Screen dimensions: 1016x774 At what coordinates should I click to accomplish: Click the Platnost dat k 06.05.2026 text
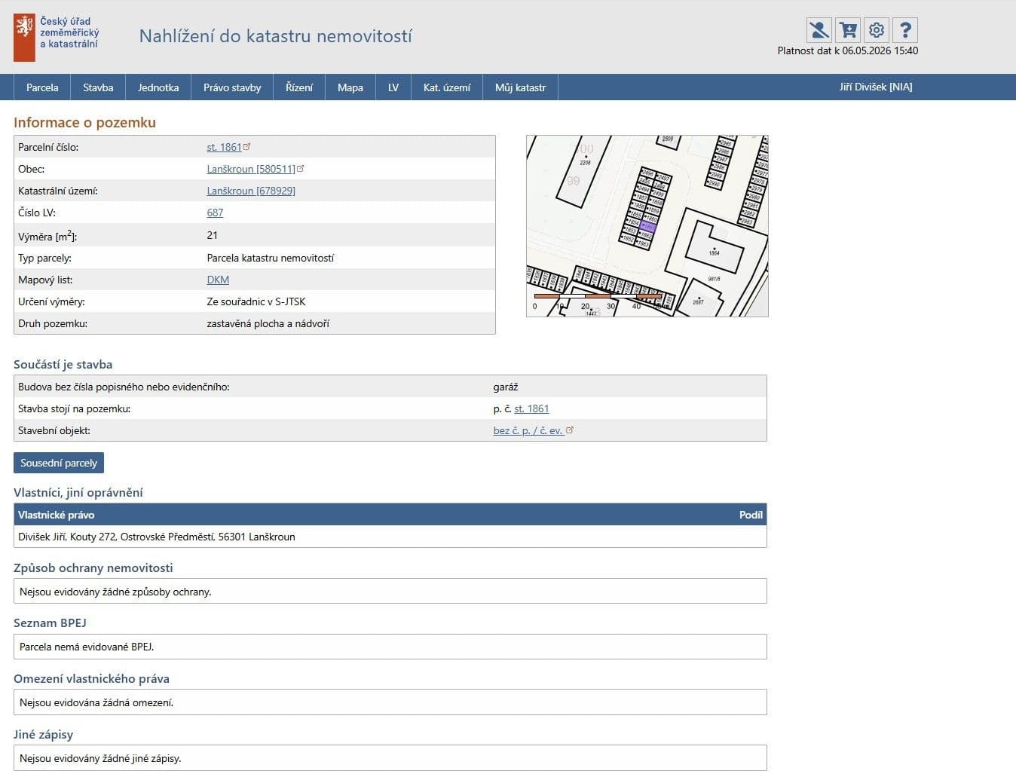pyautogui.click(x=848, y=50)
